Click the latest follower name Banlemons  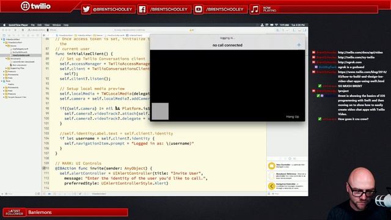(40, 212)
